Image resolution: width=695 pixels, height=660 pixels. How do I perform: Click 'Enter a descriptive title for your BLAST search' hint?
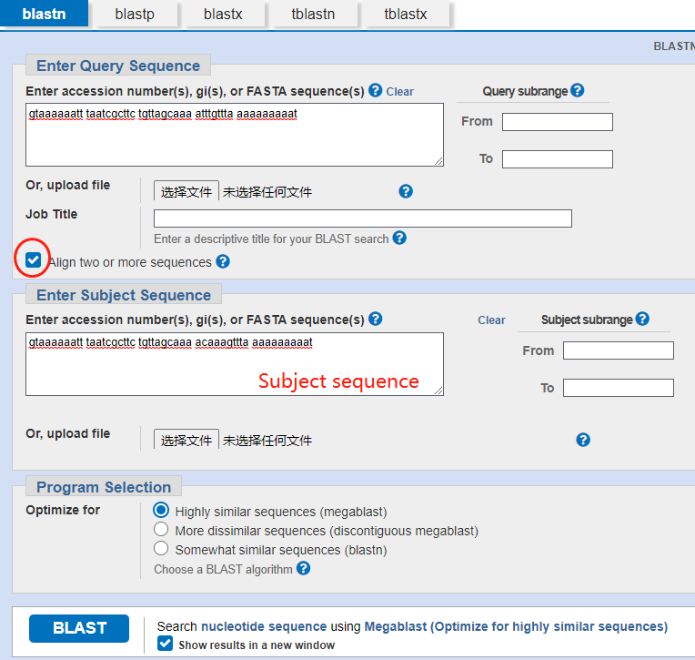click(x=271, y=239)
